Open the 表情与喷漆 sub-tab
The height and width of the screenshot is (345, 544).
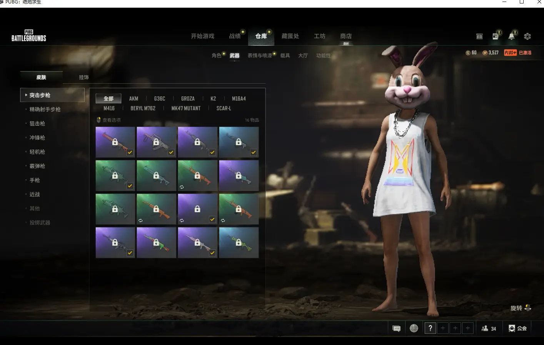click(260, 56)
